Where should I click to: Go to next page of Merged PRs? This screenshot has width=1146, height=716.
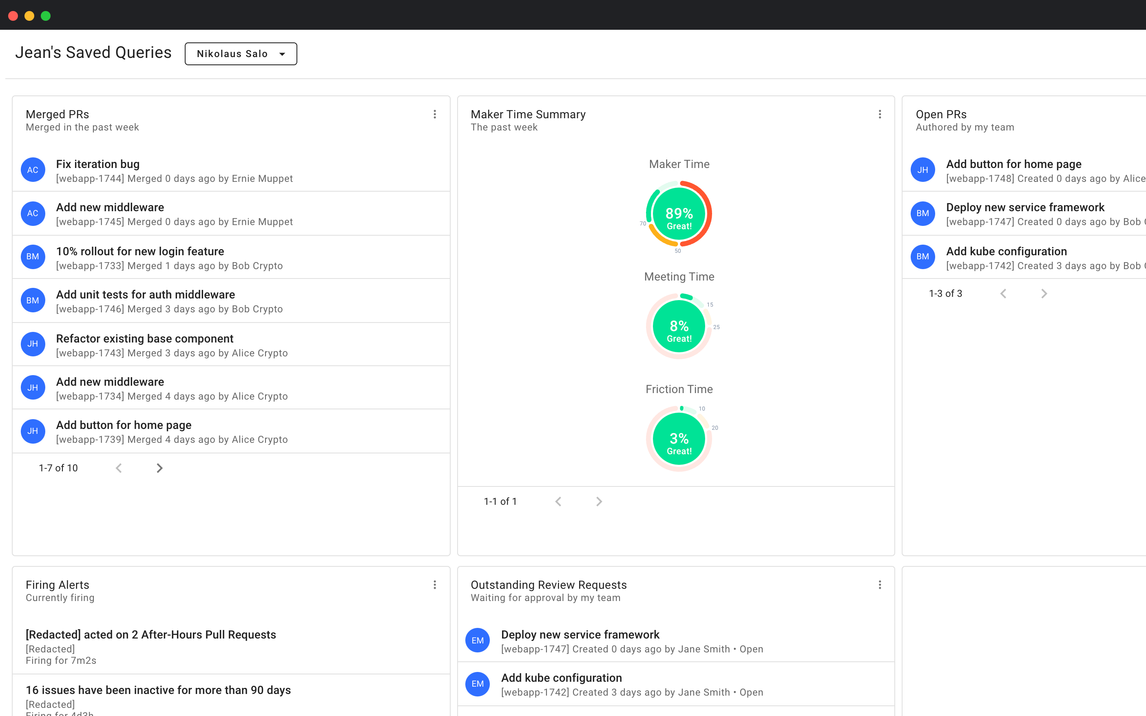point(159,468)
